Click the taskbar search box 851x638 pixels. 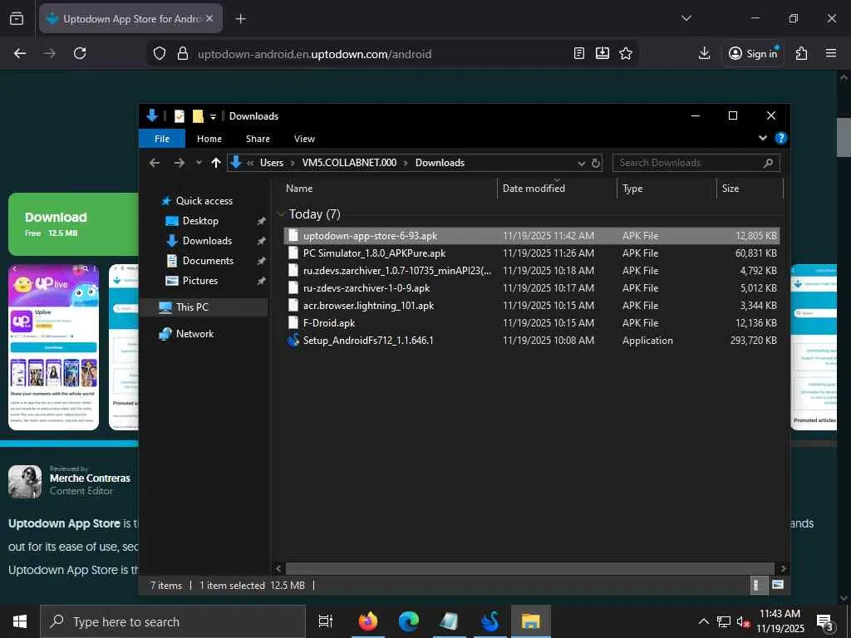pos(173,621)
